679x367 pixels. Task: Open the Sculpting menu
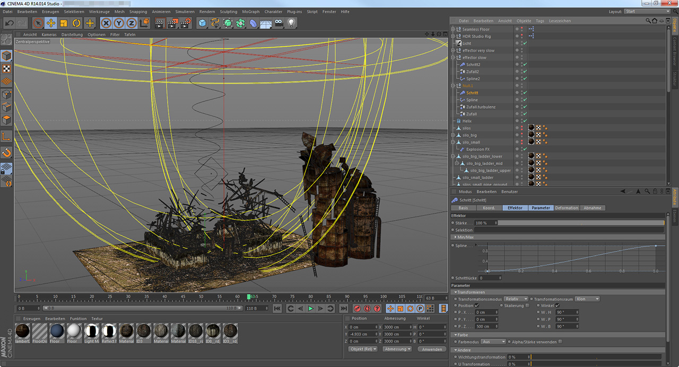point(229,12)
